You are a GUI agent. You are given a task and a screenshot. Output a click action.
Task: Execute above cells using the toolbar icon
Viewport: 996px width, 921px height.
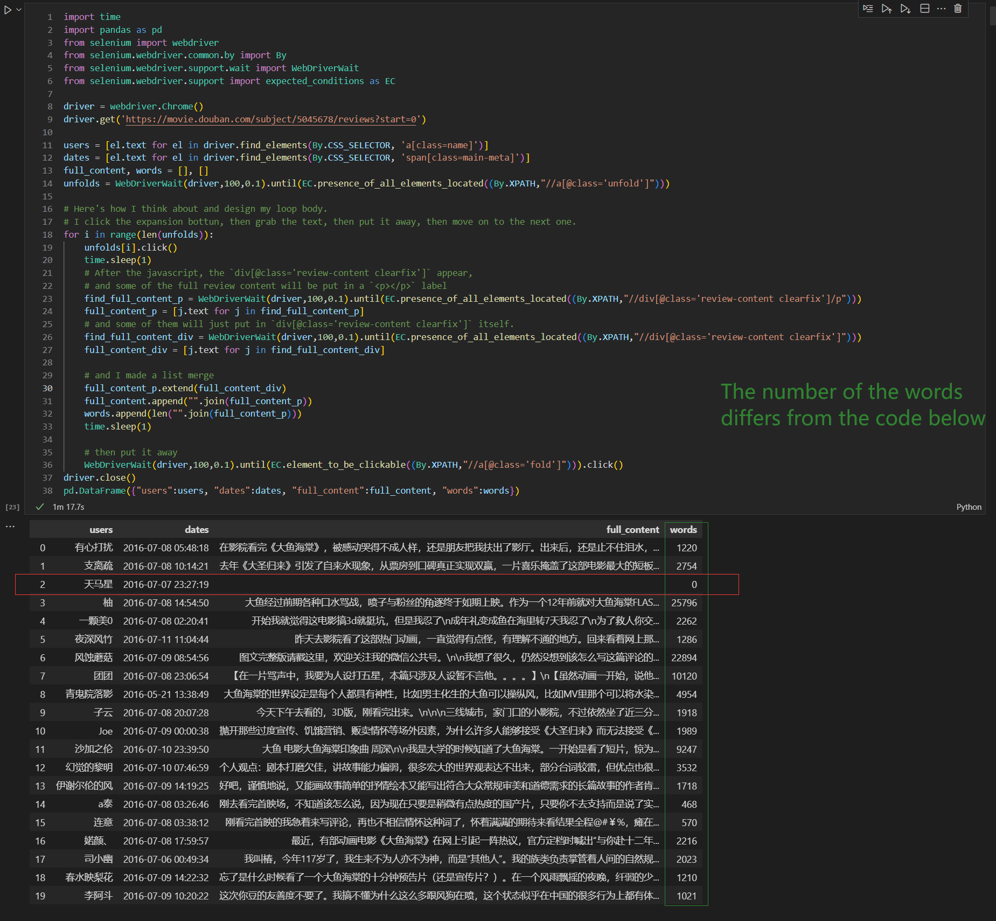coord(887,9)
